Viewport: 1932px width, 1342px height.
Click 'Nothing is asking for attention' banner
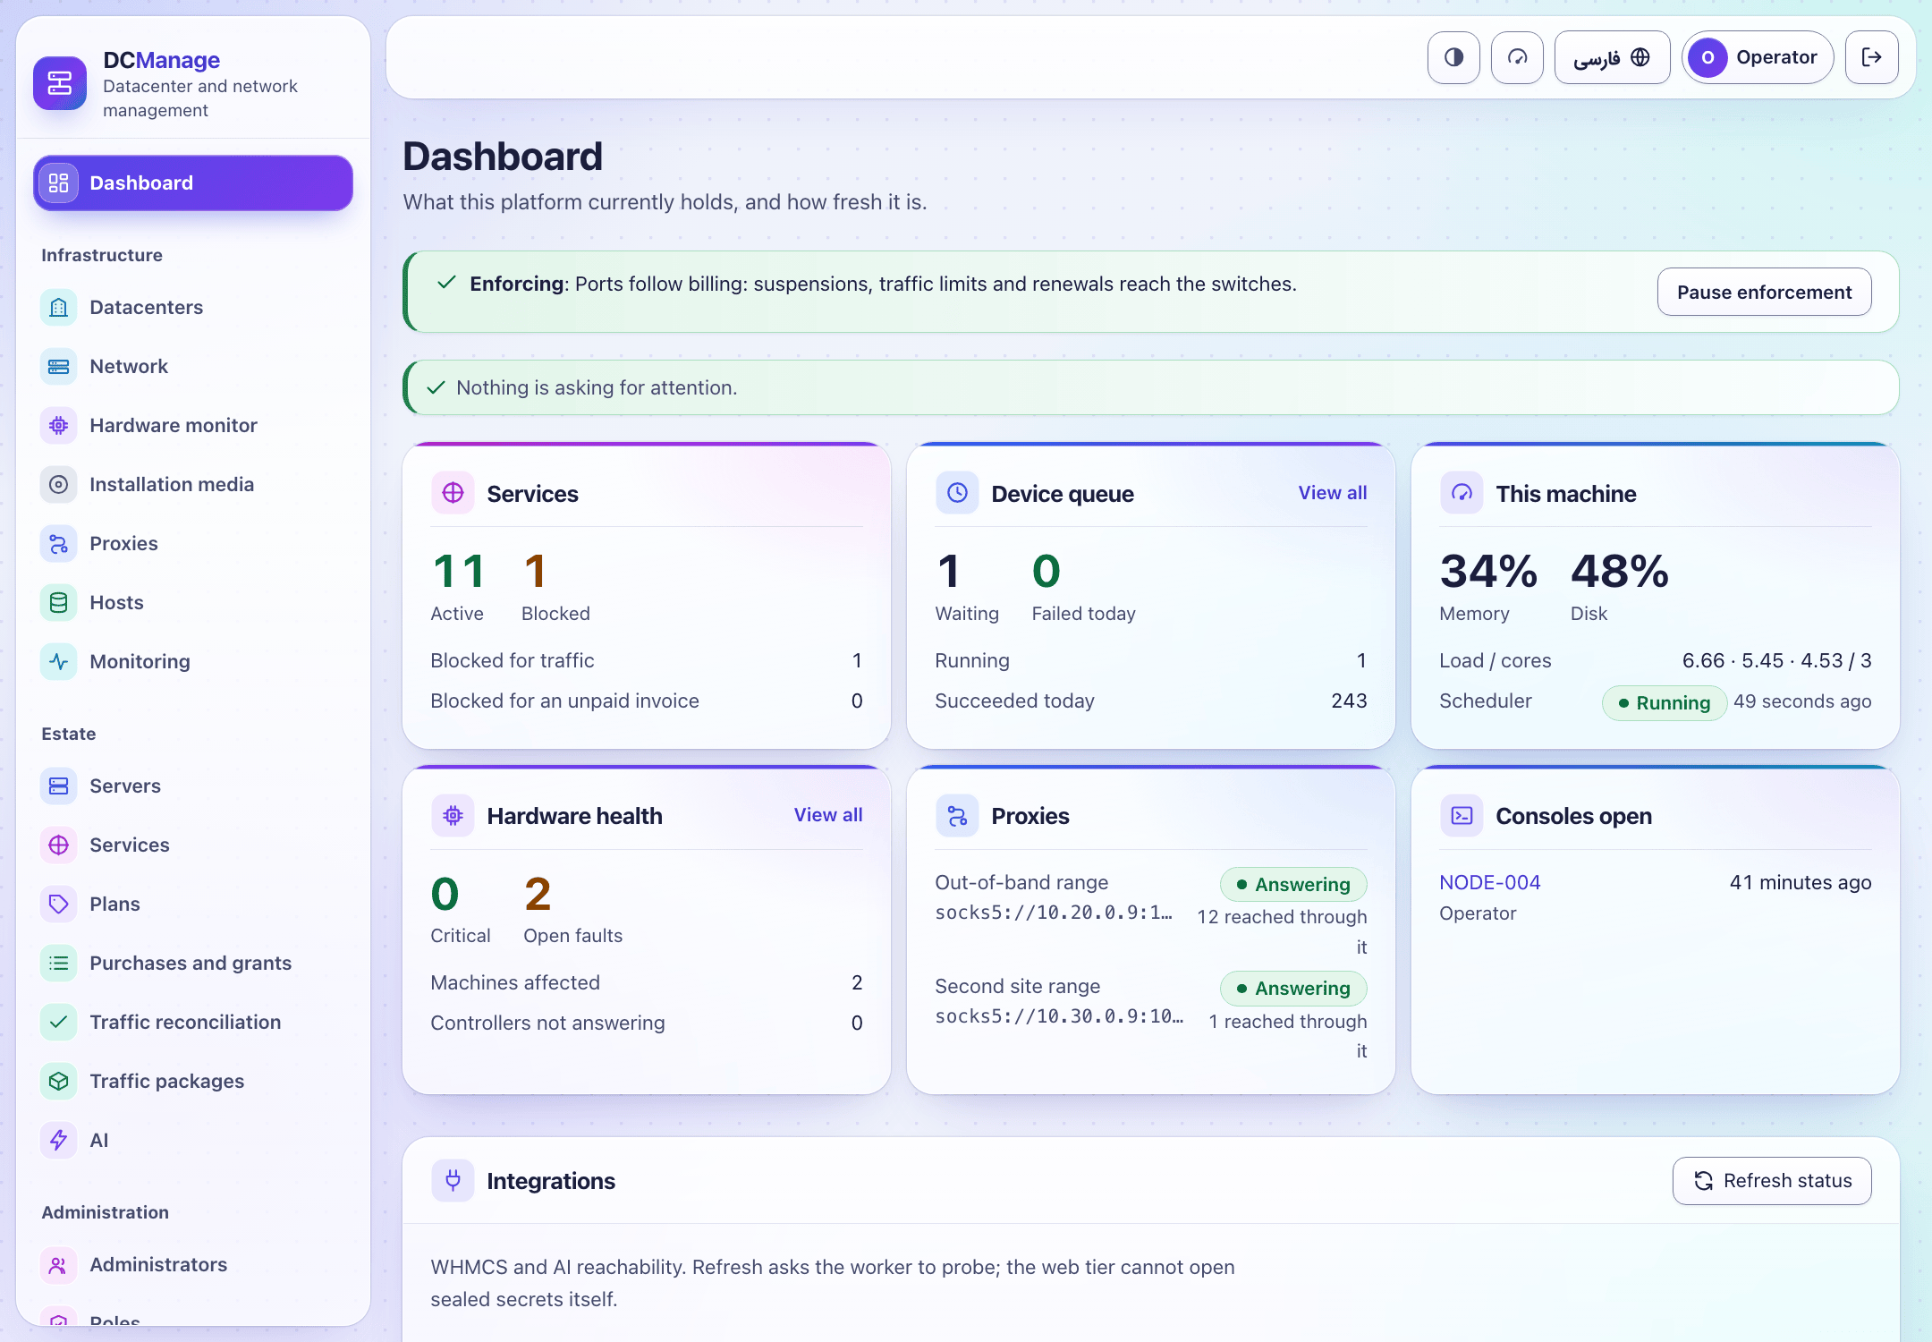click(1150, 387)
